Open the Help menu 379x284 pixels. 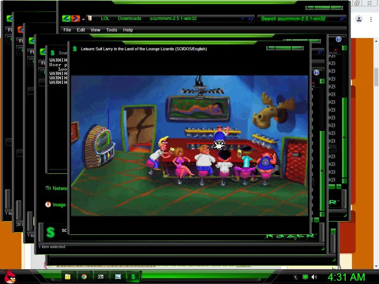coord(128,30)
